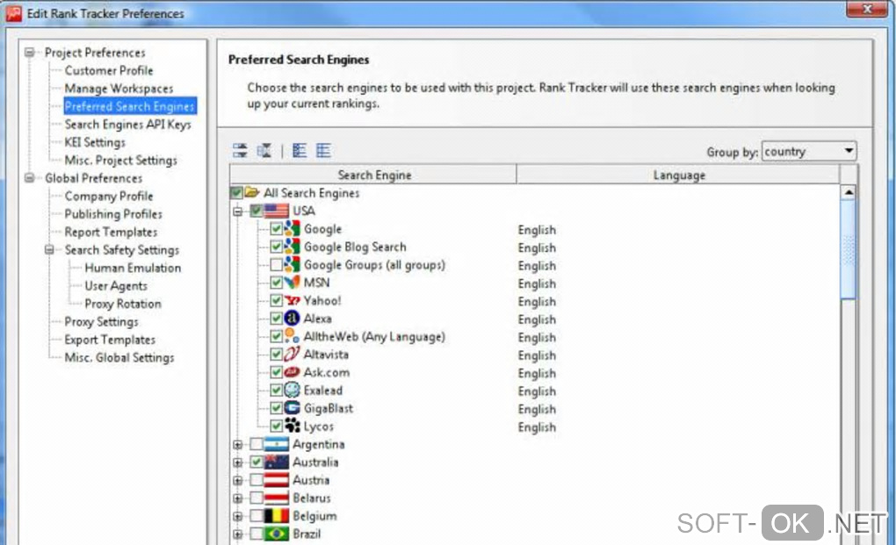Click the AlltheWeb icon
The image size is (896, 545).
point(292,336)
